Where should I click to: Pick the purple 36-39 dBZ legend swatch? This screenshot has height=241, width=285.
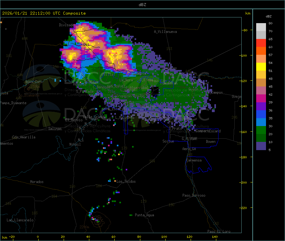tap(261, 106)
